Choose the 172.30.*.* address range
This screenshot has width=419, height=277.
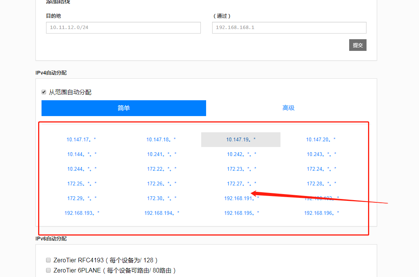162,198
